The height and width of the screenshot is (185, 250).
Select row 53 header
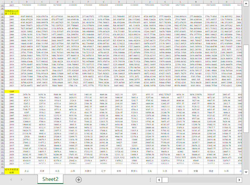click(x=2, y=92)
